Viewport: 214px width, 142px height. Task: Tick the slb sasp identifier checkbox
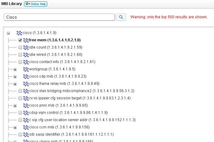[x=20, y=134]
